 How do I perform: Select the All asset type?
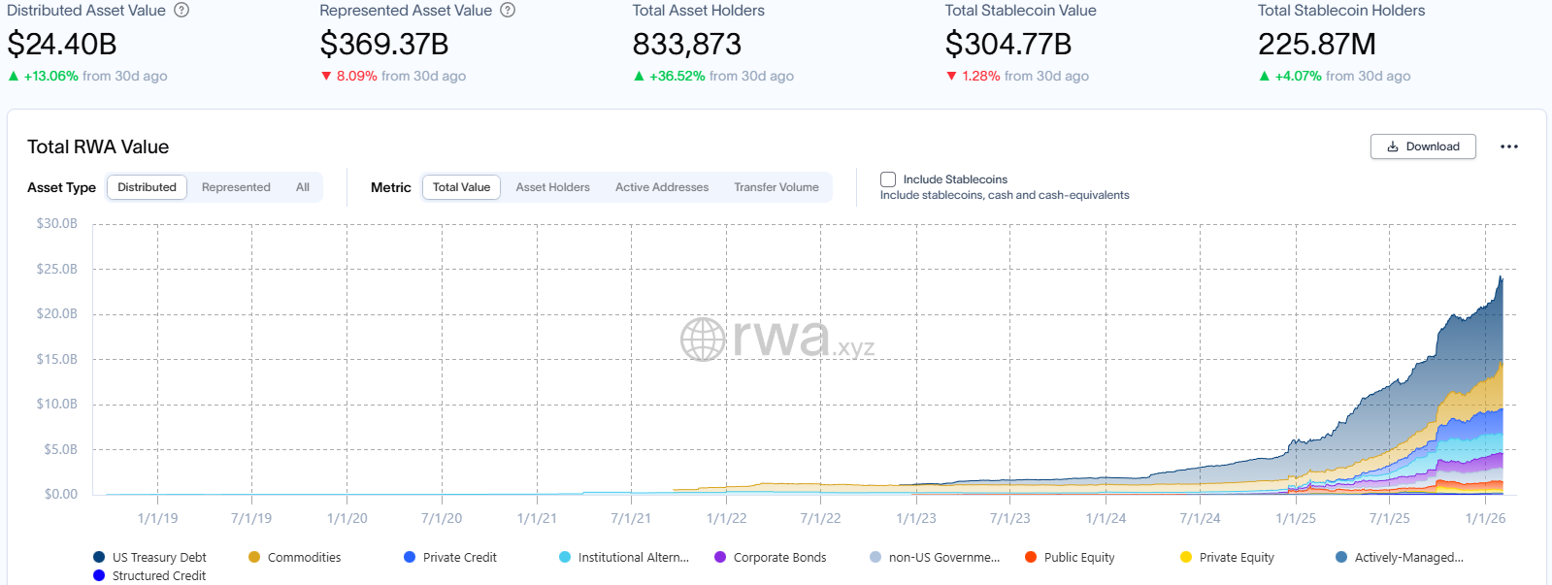coord(303,187)
